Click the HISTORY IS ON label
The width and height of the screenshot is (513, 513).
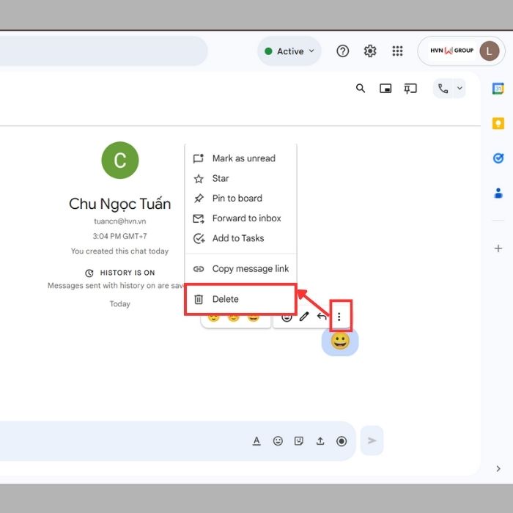(x=128, y=273)
